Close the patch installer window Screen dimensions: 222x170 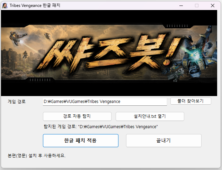tap(213, 6)
